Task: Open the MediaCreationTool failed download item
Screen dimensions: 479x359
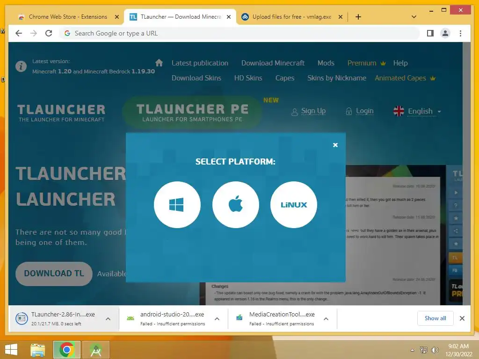Action: [276, 318]
